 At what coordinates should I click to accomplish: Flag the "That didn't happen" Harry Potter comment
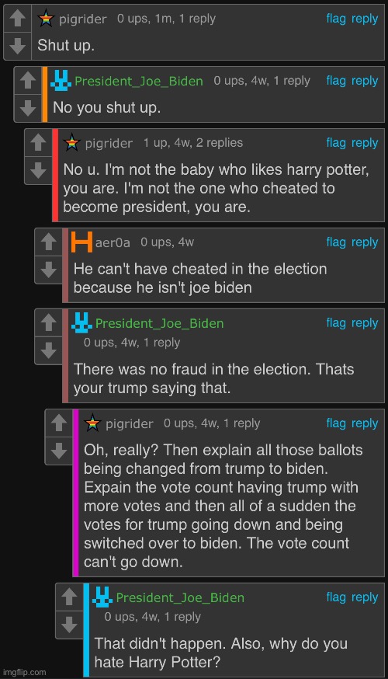[336, 597]
